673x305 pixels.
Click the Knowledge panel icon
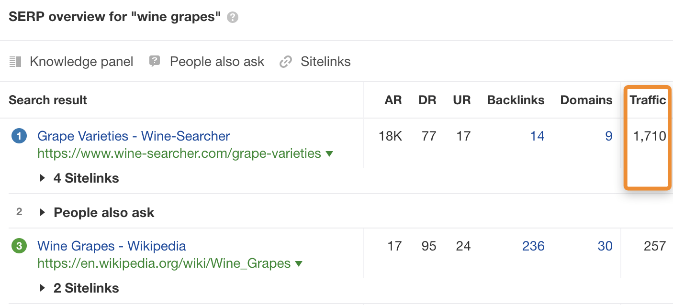(x=16, y=61)
